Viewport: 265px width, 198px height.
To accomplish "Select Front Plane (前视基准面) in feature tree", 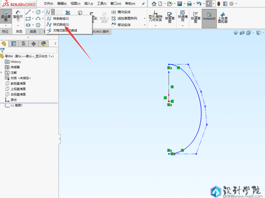I will (18, 83).
